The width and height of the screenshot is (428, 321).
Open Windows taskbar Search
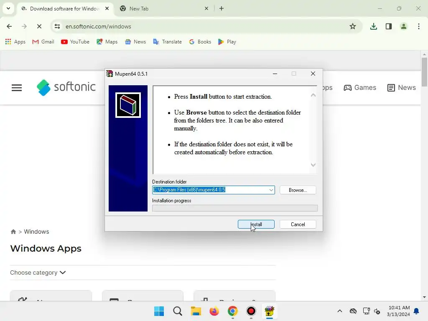(x=177, y=311)
